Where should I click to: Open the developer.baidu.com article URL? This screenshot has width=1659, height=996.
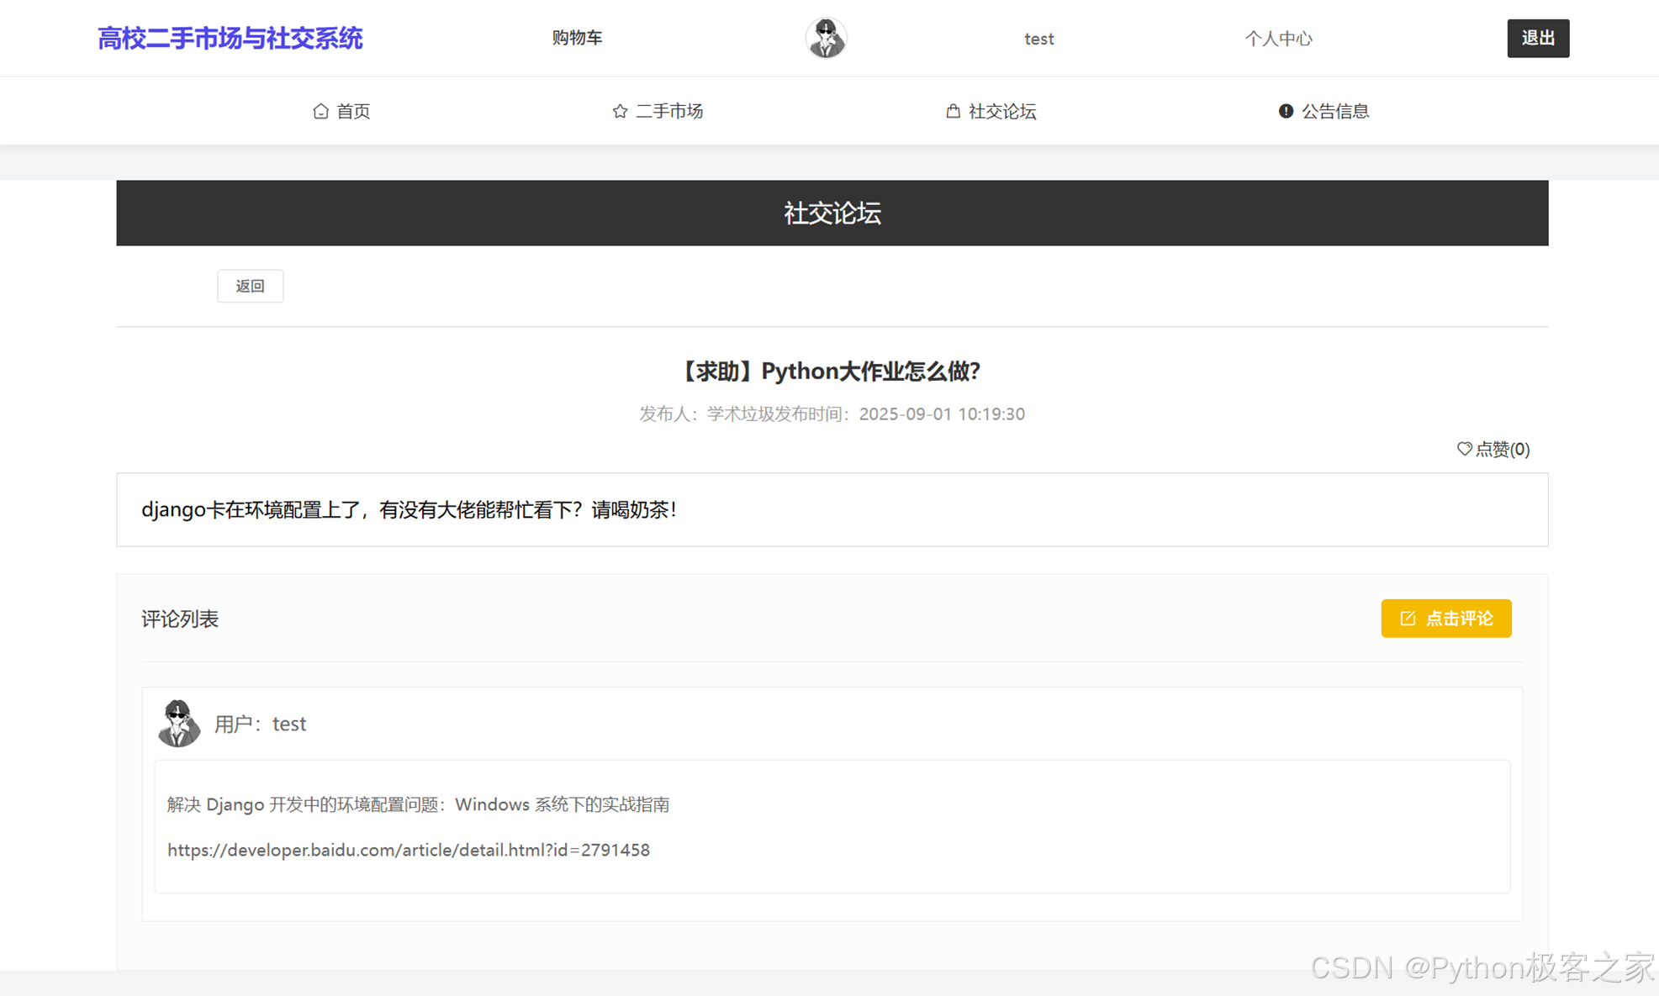(x=409, y=850)
